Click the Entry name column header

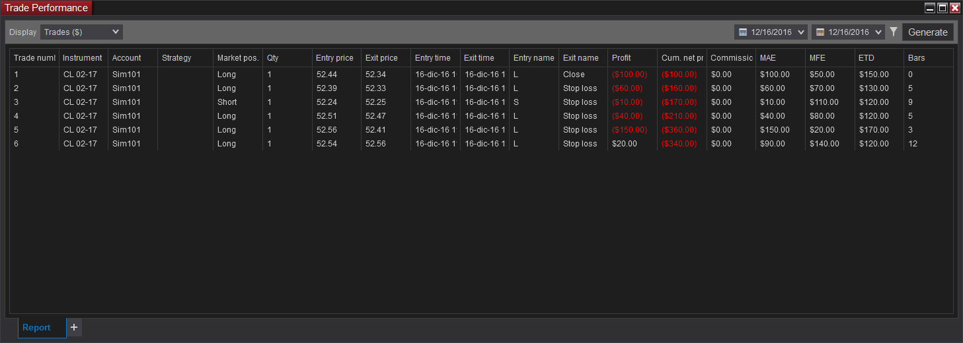click(534, 58)
